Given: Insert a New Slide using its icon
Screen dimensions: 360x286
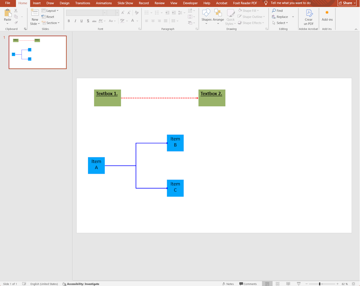Looking at the screenshot, I should [35, 13].
